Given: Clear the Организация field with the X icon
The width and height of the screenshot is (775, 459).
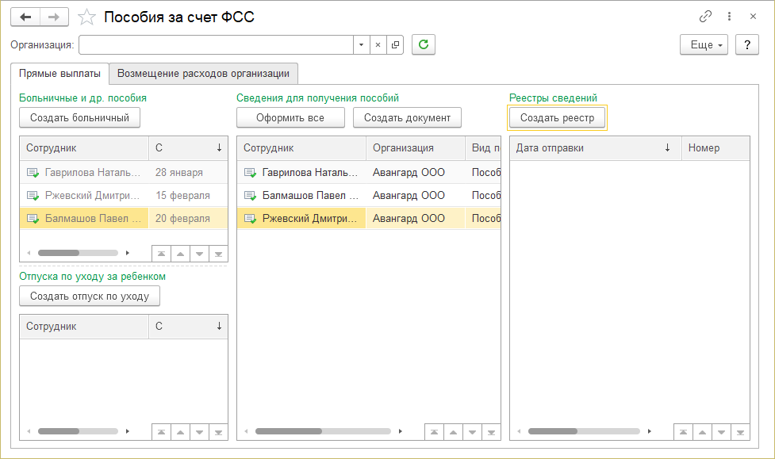Looking at the screenshot, I should [378, 45].
